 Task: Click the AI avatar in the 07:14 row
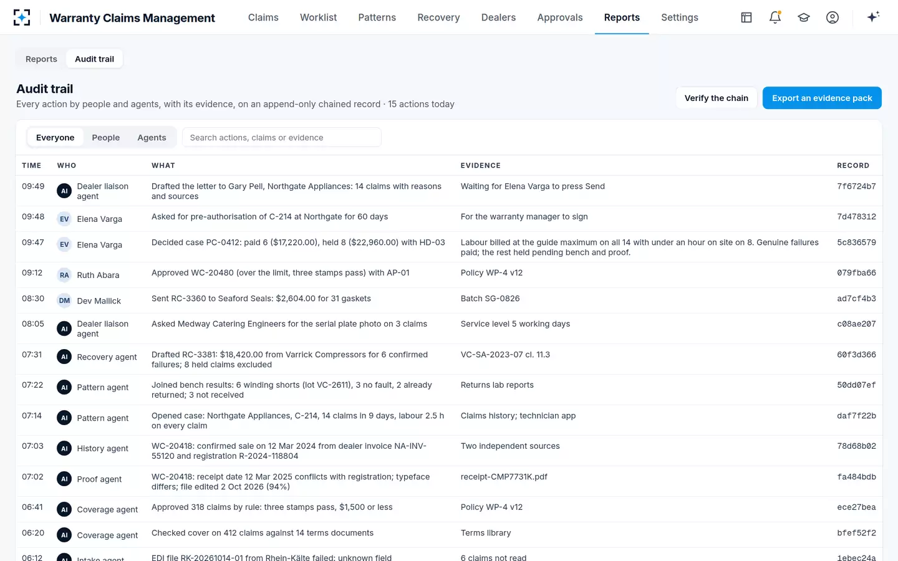(x=64, y=418)
